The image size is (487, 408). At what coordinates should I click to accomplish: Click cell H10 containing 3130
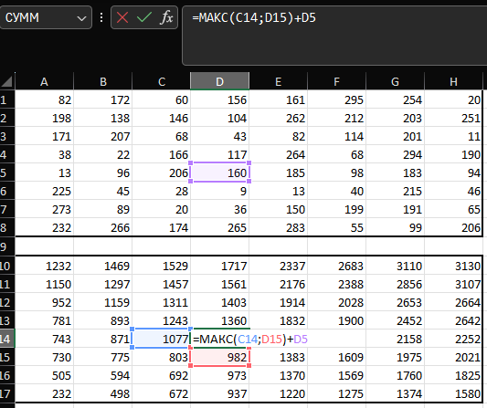(x=453, y=266)
